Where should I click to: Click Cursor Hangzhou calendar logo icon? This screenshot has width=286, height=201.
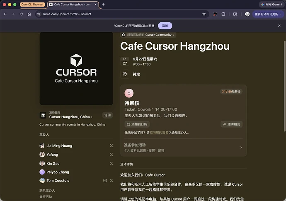click(x=43, y=115)
